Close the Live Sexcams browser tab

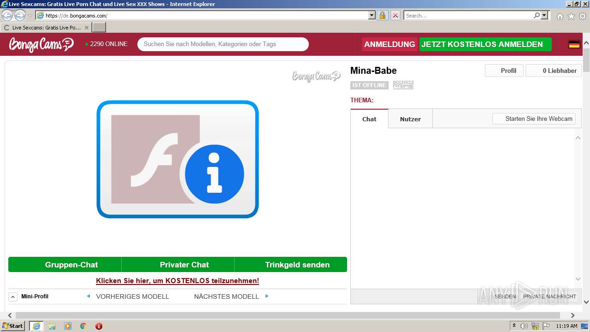pyautogui.click(x=87, y=28)
